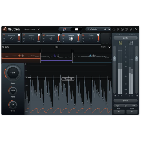The width and height of the screenshot is (141, 141).
Task: Select the Sculptor module icon
Action: 32,39
